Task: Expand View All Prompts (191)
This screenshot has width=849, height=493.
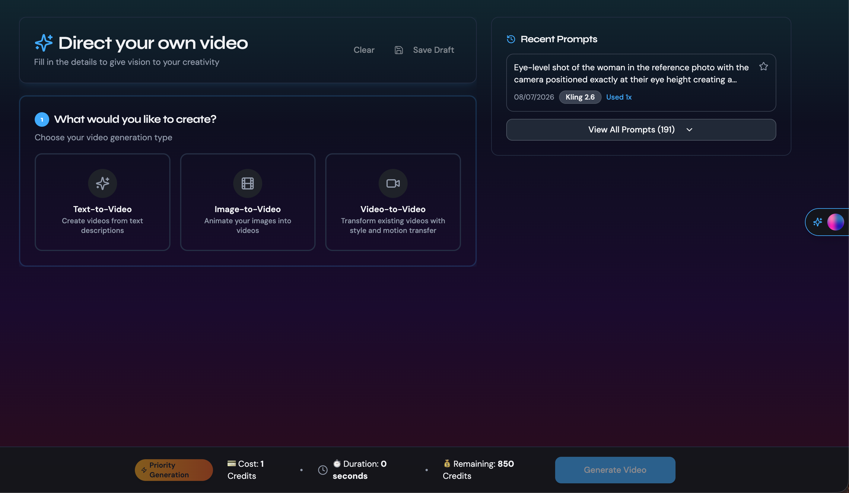Action: (641, 130)
